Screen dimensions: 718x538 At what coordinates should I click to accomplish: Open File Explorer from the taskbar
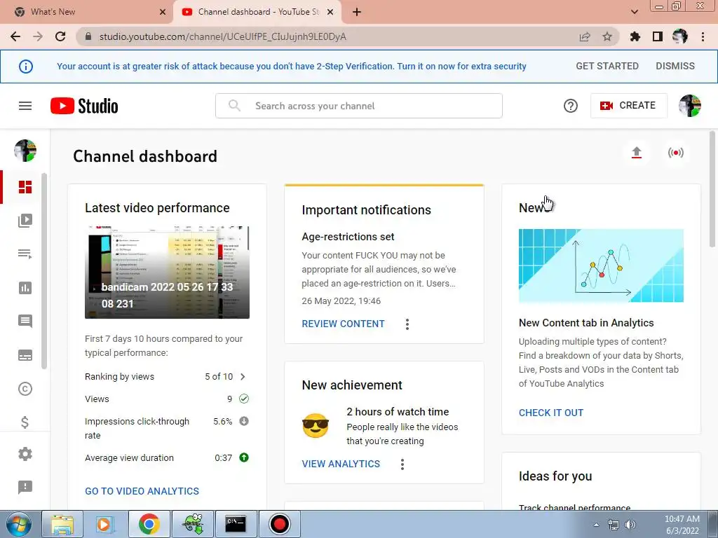tap(62, 524)
